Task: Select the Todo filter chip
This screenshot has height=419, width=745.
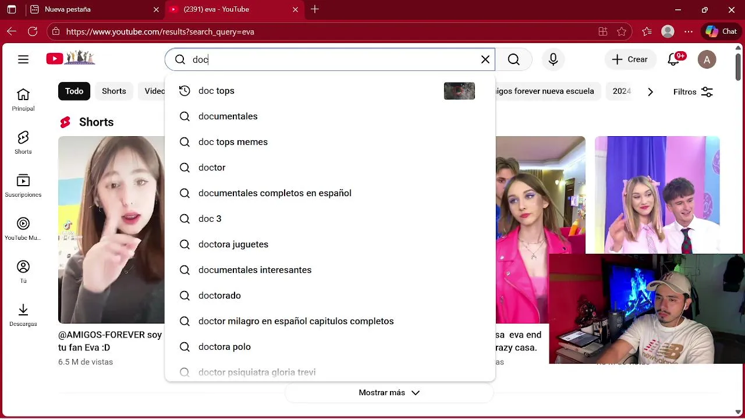Action: 74,91
